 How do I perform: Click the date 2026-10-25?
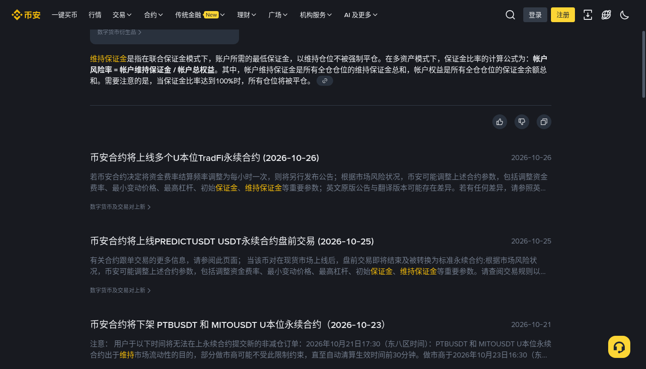(531, 241)
